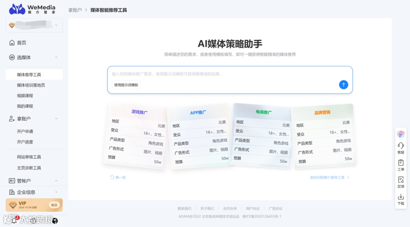Select the 品牌营销 template card
The width and height of the screenshot is (410, 227).
[324, 136]
